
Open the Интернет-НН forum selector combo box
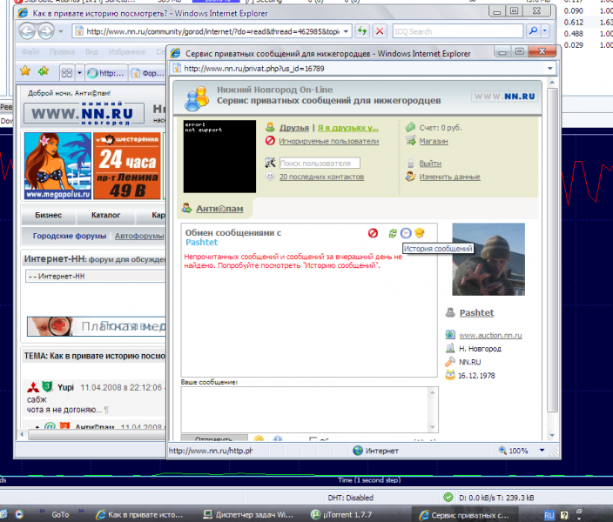(x=96, y=277)
